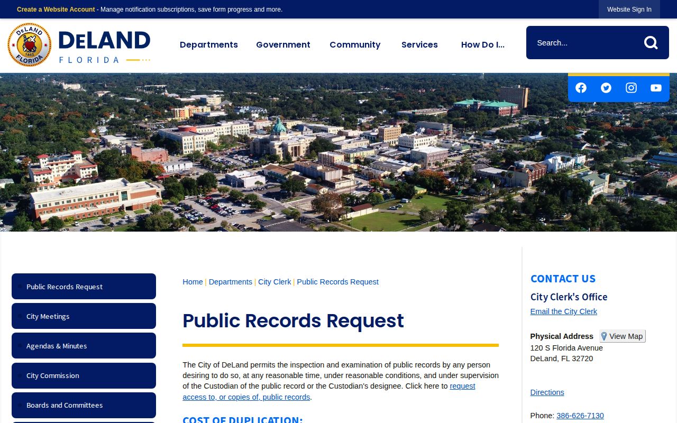Open the Community menu

[355, 45]
